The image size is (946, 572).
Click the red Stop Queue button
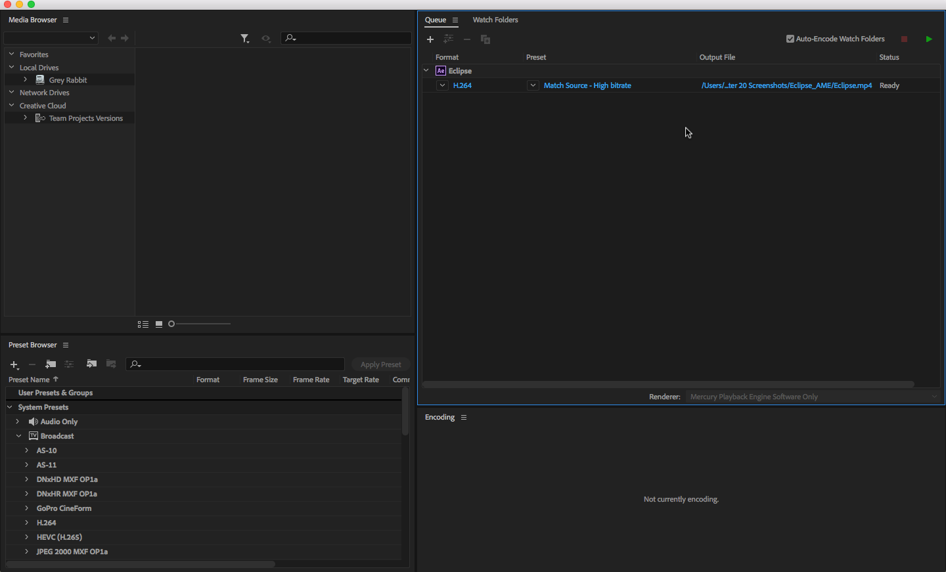point(904,39)
